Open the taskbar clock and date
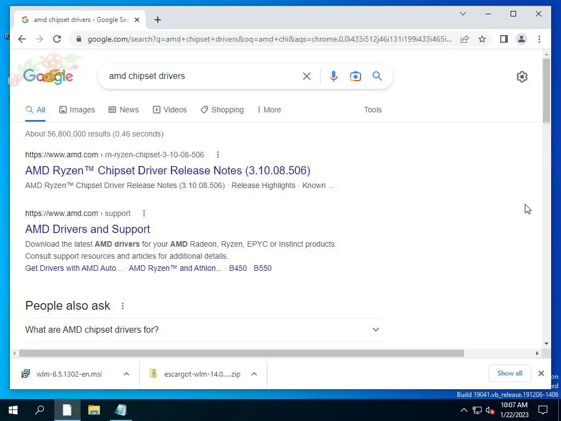Viewport: 561px width, 421px height. (514, 410)
